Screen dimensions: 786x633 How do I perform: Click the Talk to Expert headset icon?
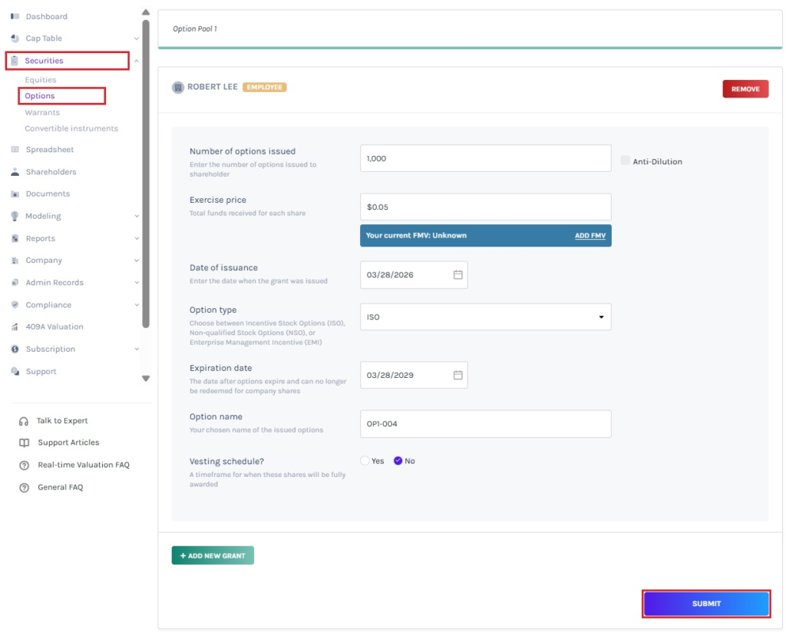coord(24,421)
